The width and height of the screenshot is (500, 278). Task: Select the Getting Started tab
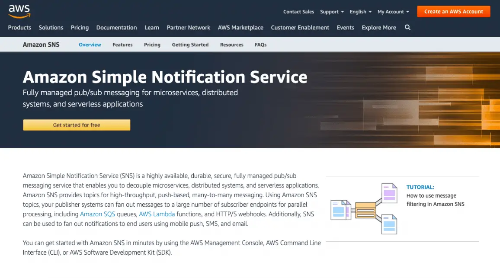click(190, 45)
